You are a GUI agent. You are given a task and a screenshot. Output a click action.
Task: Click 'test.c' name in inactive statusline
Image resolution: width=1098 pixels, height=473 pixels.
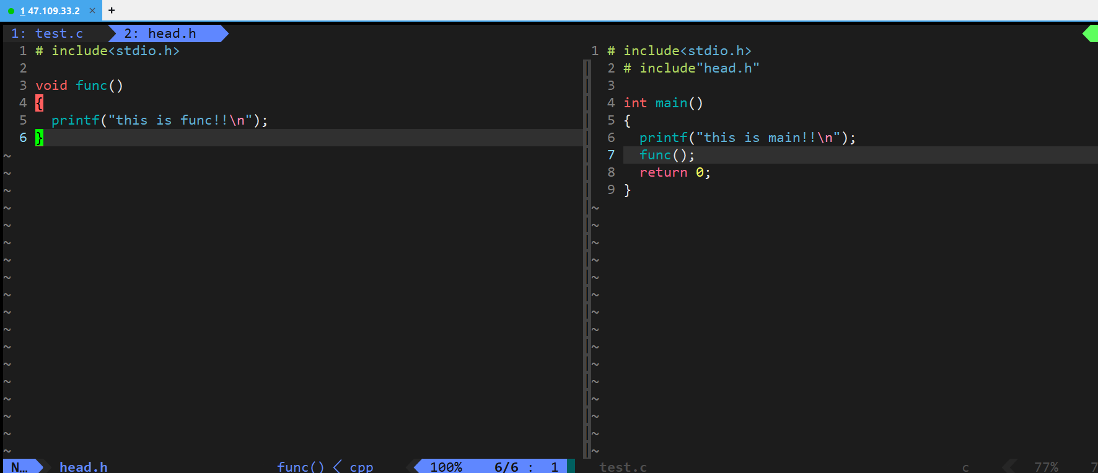coord(623,467)
